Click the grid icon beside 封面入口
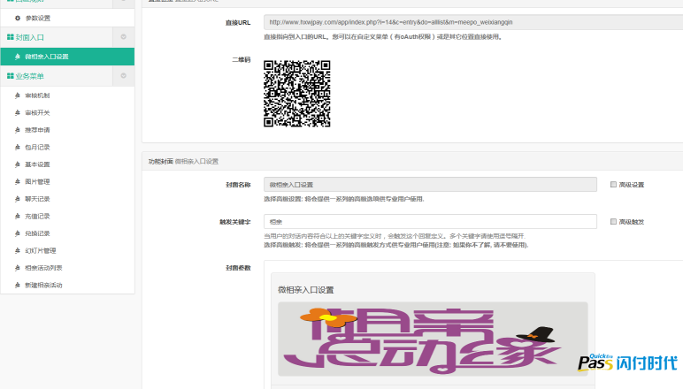 click(10, 37)
